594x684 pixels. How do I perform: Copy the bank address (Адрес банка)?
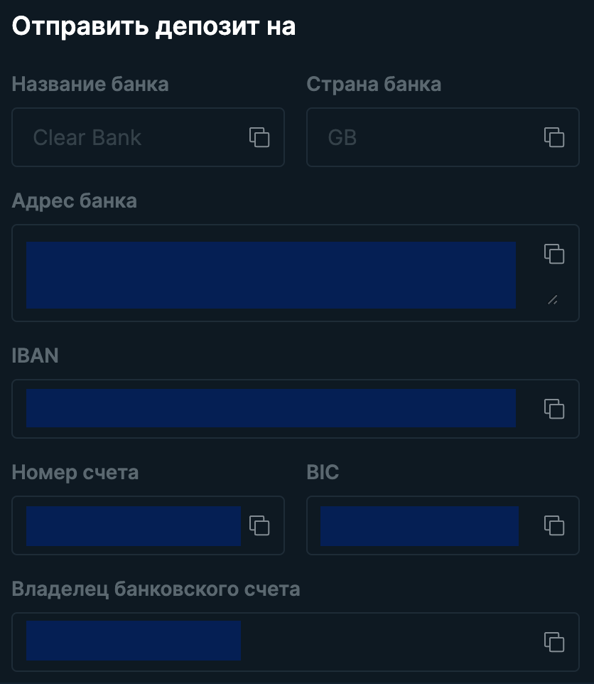tap(554, 254)
